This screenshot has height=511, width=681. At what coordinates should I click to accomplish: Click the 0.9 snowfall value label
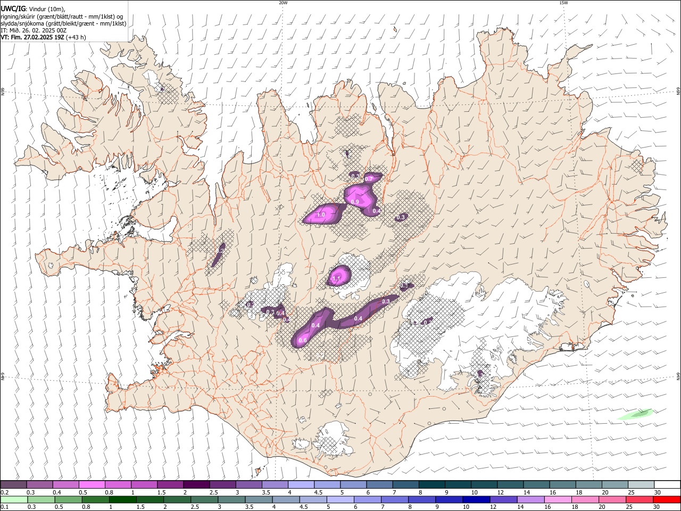(x=355, y=202)
